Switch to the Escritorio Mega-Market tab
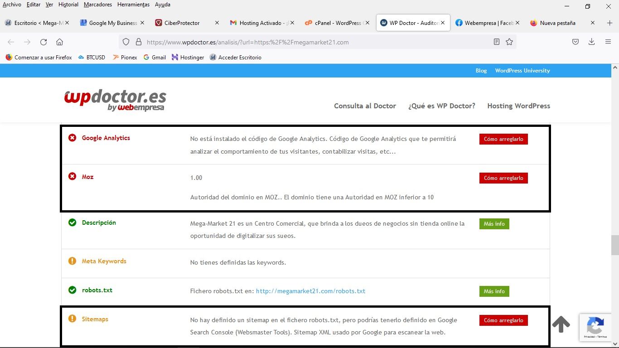 point(37,23)
